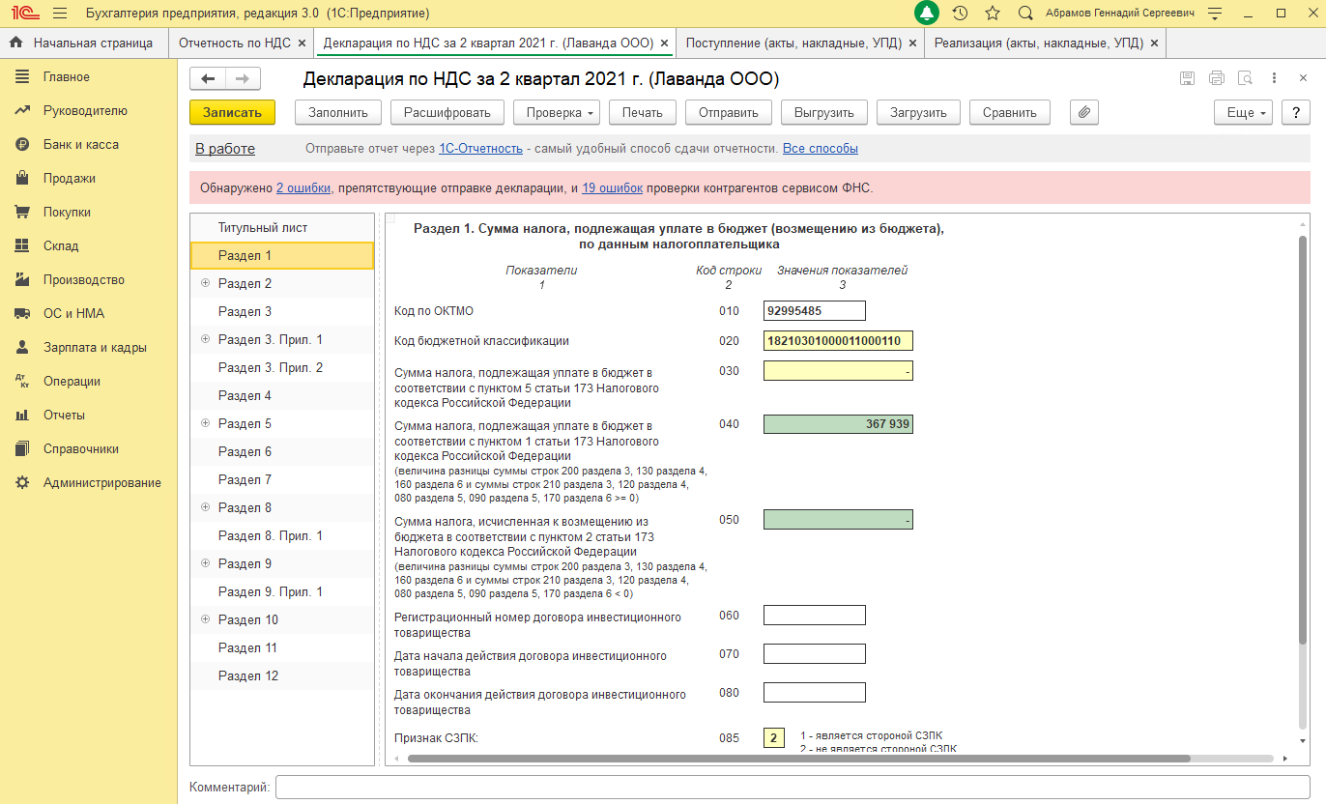Viewport: 1326px width, 804px height.
Task: Click the paperclip attachments icon
Action: 1084,112
